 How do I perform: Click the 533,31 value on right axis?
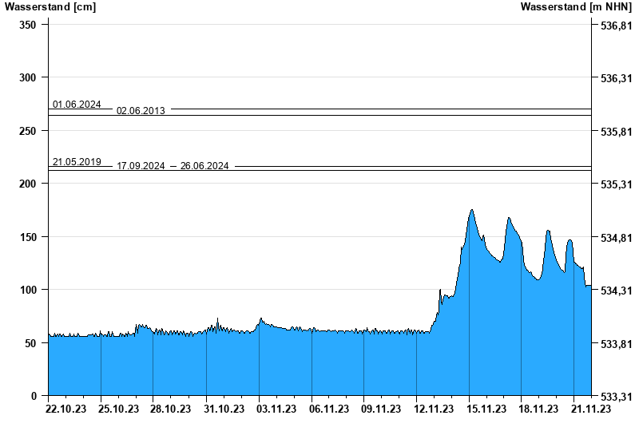(x=616, y=396)
